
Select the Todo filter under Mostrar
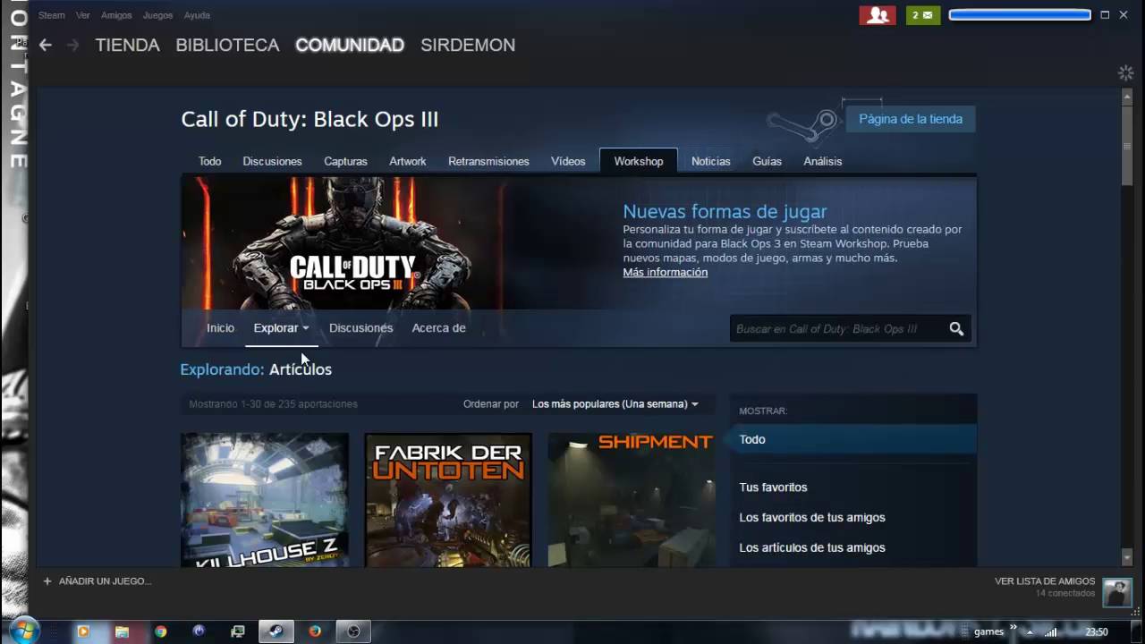853,439
